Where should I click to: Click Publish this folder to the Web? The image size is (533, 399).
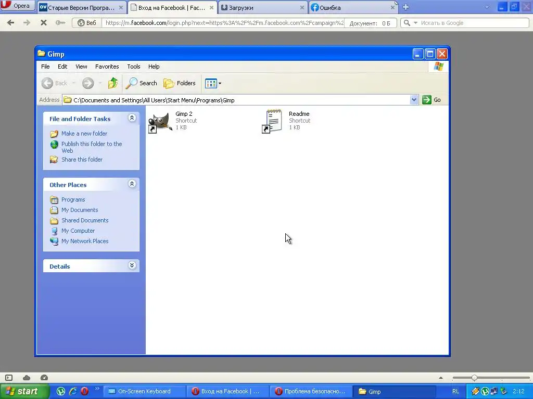coord(92,147)
